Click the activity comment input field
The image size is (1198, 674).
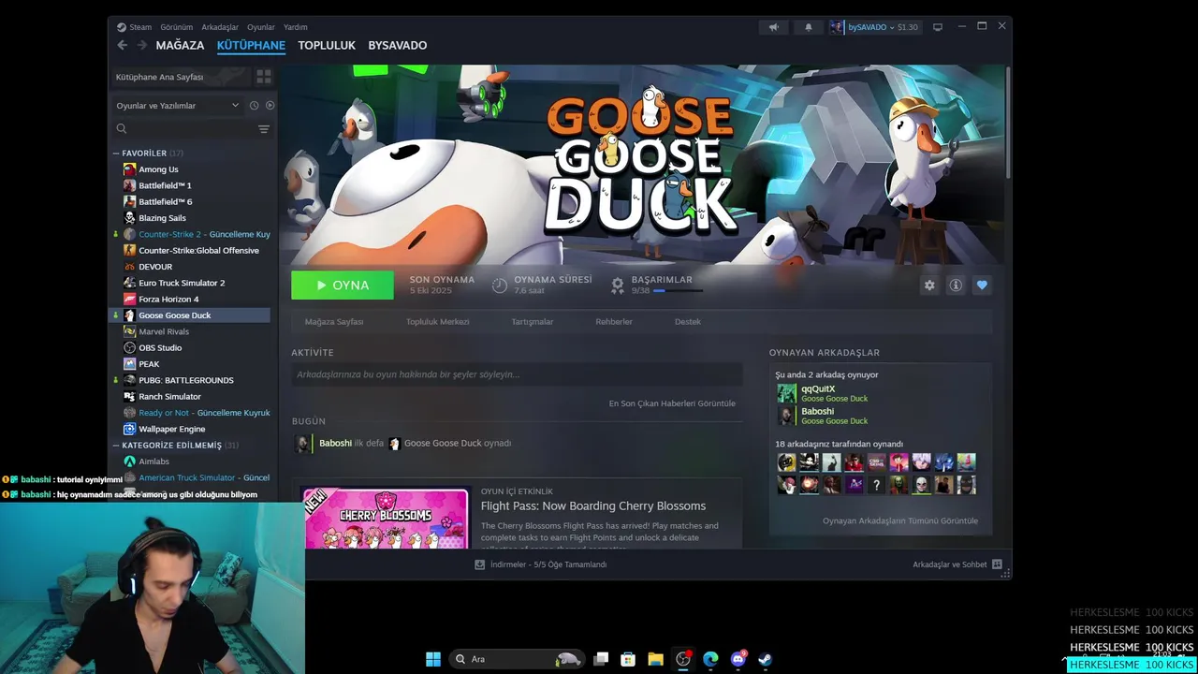coord(517,374)
